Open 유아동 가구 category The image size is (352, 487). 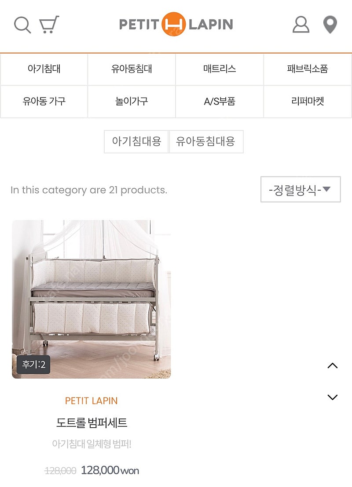tap(44, 101)
